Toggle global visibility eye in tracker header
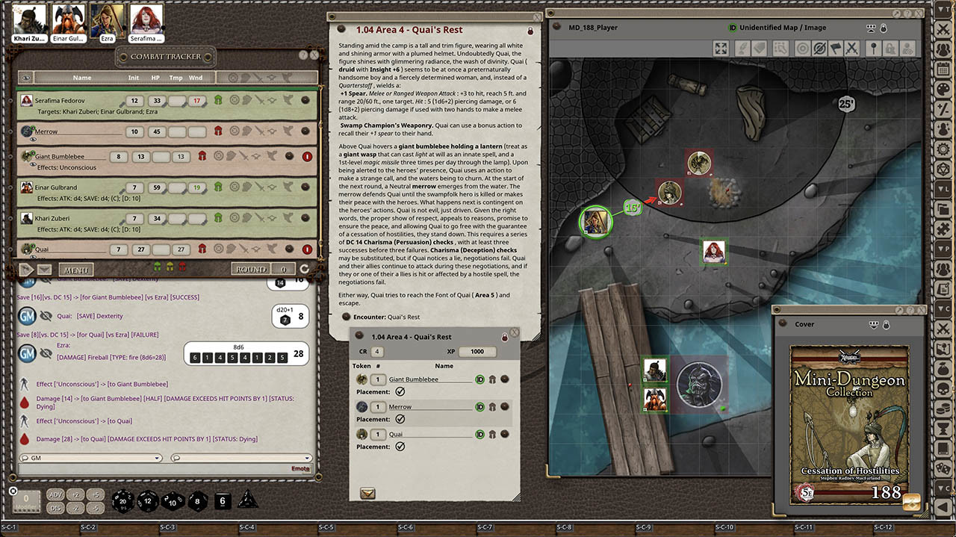 (x=26, y=78)
